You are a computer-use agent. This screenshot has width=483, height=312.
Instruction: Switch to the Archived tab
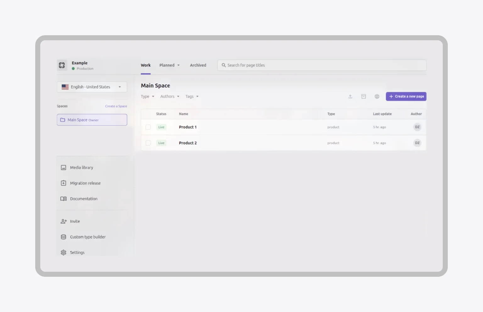(198, 65)
